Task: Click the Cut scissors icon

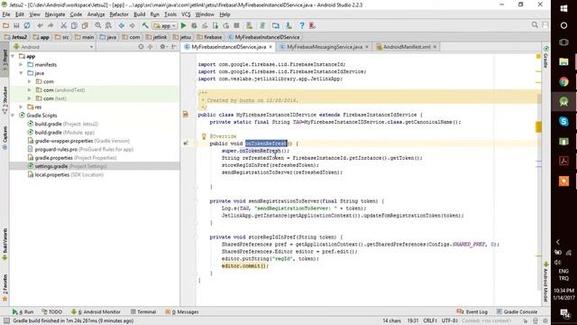Action: point(63,25)
